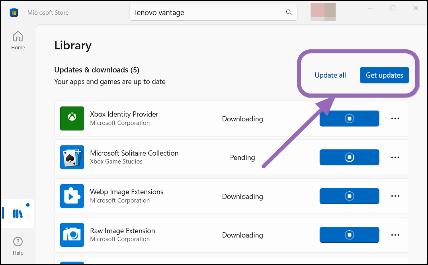Stop the Raw Image Extension download
This screenshot has height=265, width=428.
tap(349, 235)
